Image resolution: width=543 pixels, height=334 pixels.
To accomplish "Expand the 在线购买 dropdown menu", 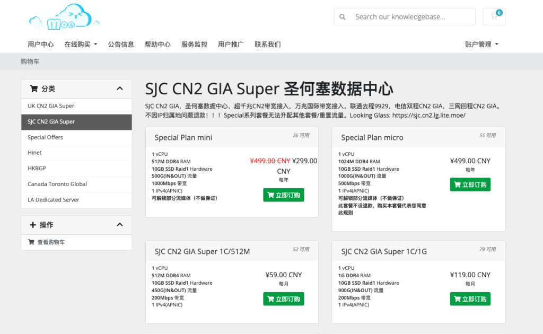I will point(81,45).
